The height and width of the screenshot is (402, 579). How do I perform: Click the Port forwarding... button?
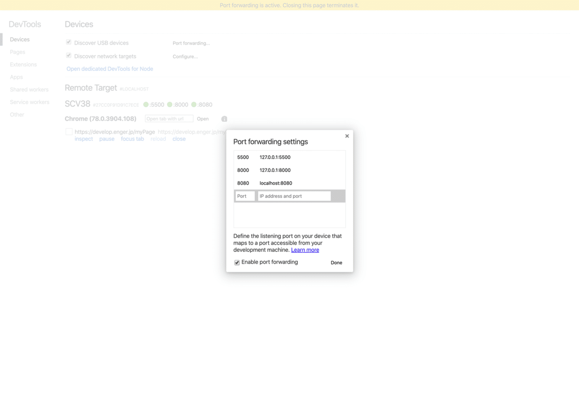[192, 43]
